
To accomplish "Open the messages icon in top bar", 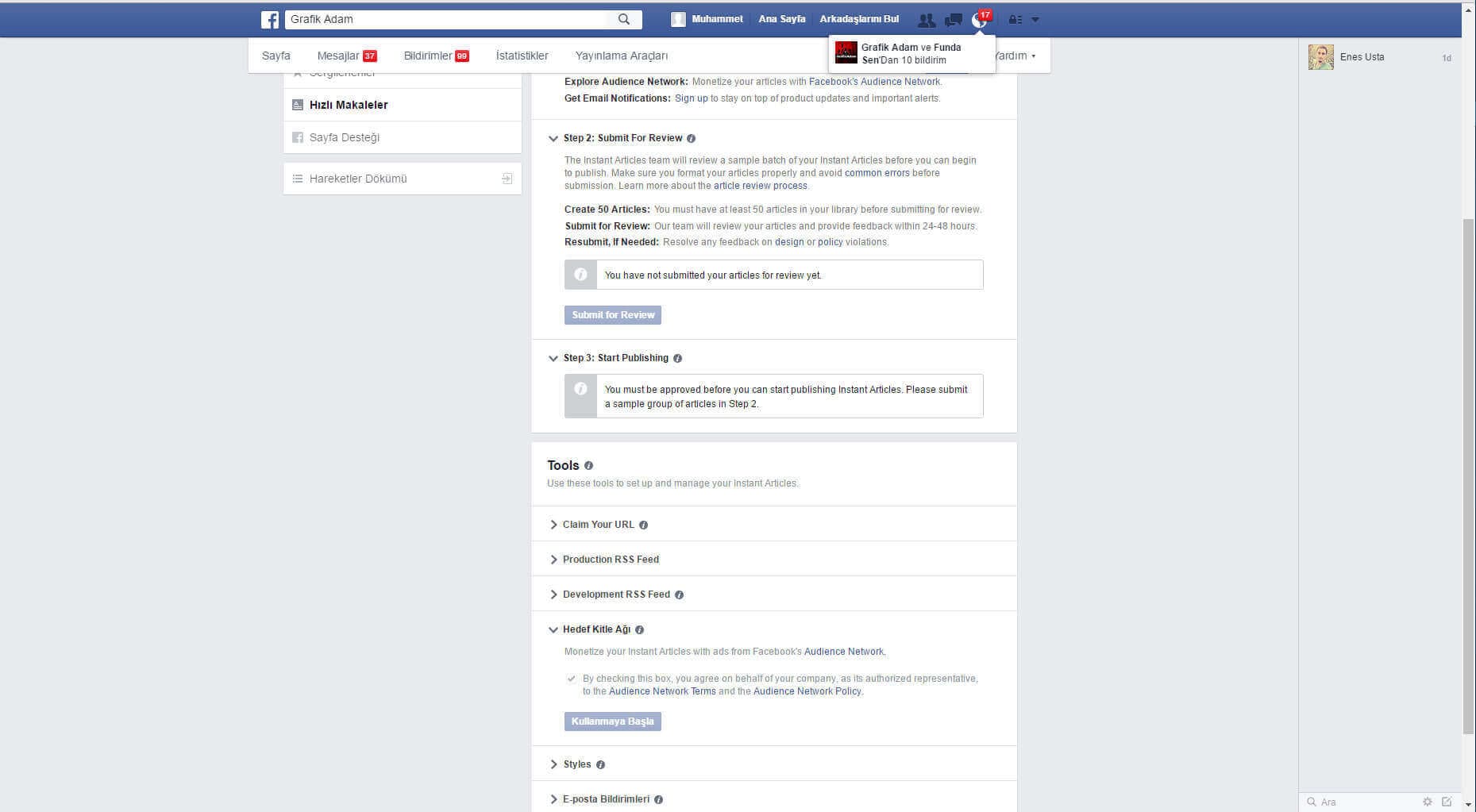I will (x=953, y=20).
